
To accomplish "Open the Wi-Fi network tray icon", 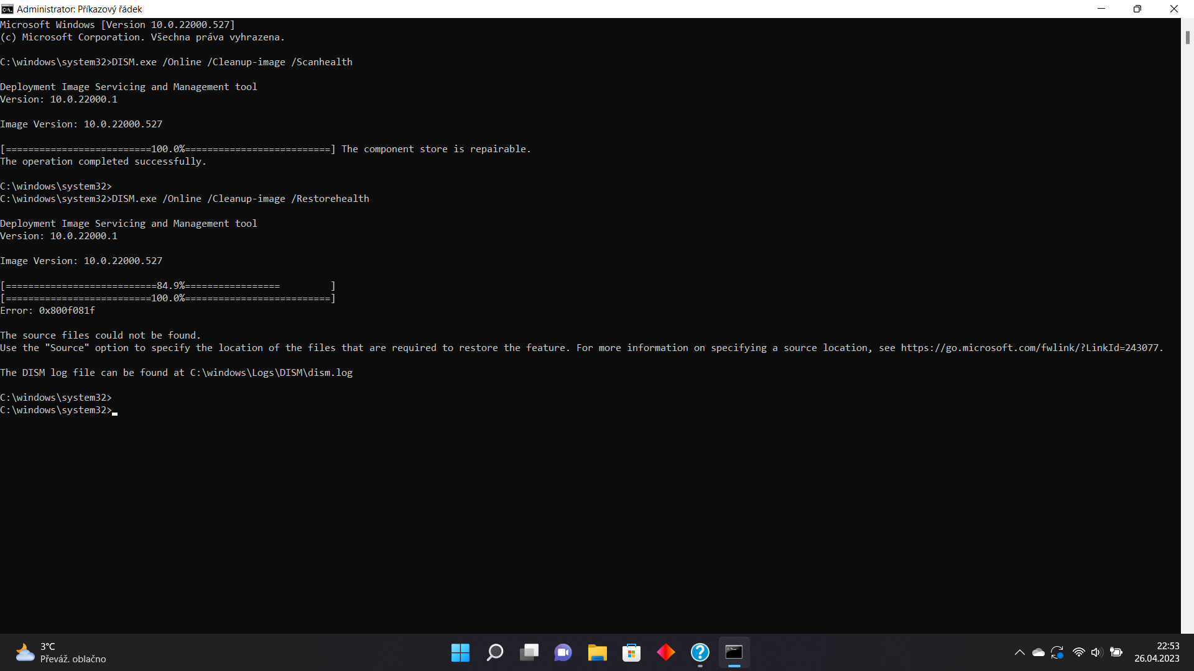I will (1079, 652).
